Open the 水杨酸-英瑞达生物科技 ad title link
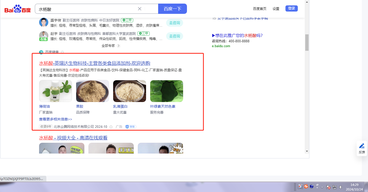 [95, 63]
